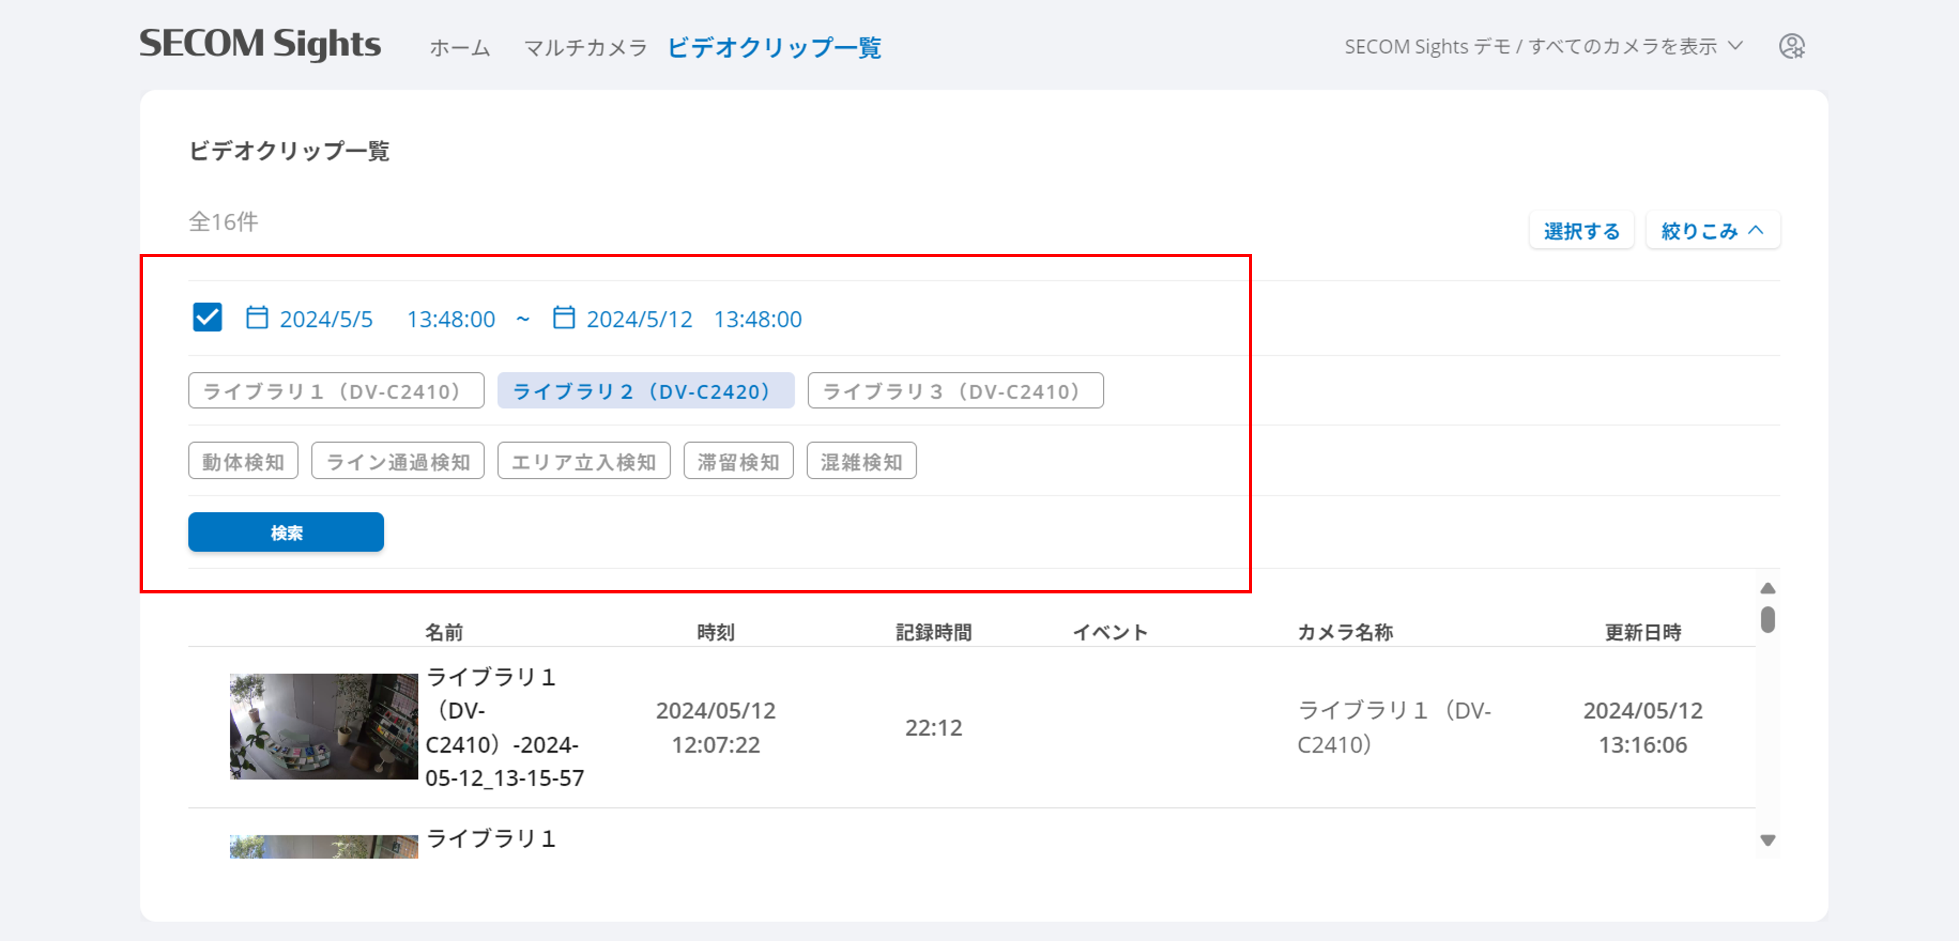Edit the end time after 2024/5/12
This screenshot has height=941, width=1959.
click(x=757, y=319)
